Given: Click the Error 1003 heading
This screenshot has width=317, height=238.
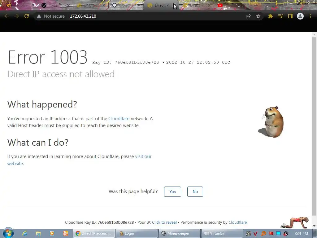Looking at the screenshot, I should (x=47, y=57).
